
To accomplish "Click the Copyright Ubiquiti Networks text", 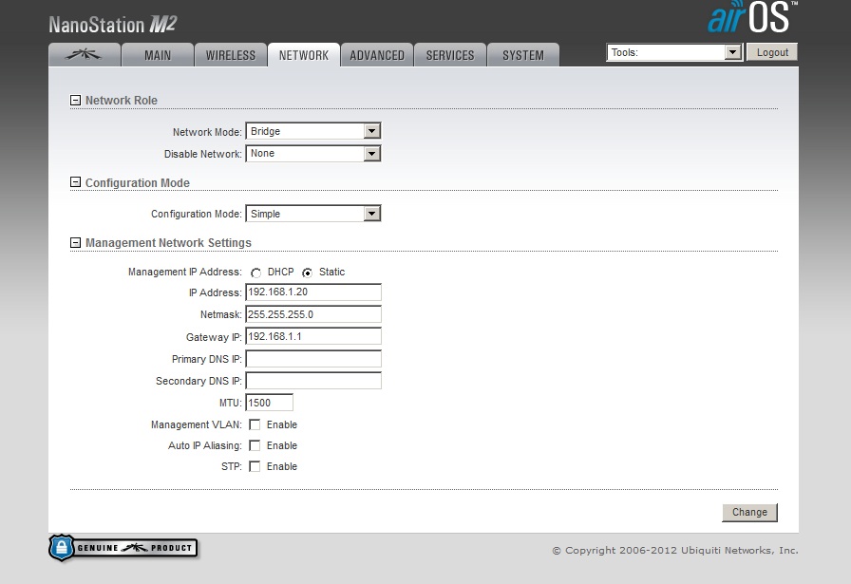I will click(675, 551).
